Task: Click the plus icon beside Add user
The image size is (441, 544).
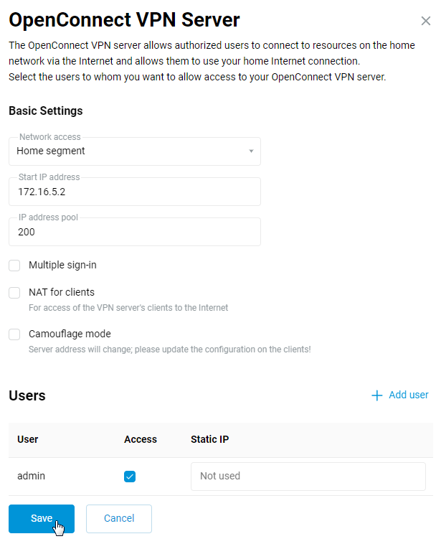Action: click(x=376, y=395)
